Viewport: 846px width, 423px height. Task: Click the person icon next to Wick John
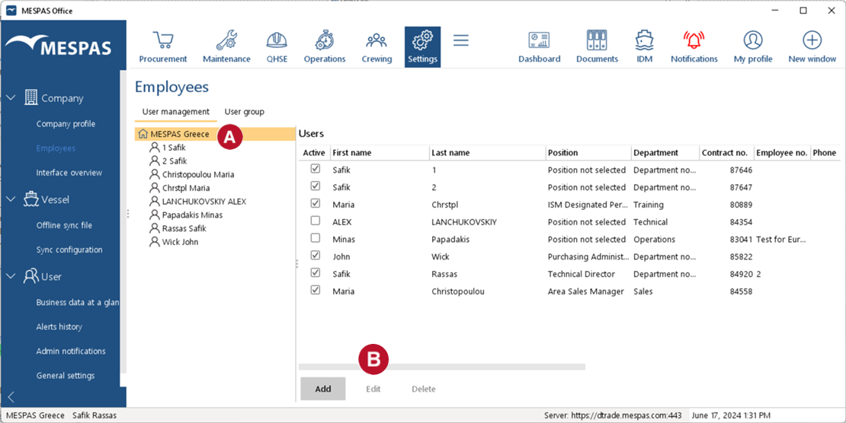point(155,242)
